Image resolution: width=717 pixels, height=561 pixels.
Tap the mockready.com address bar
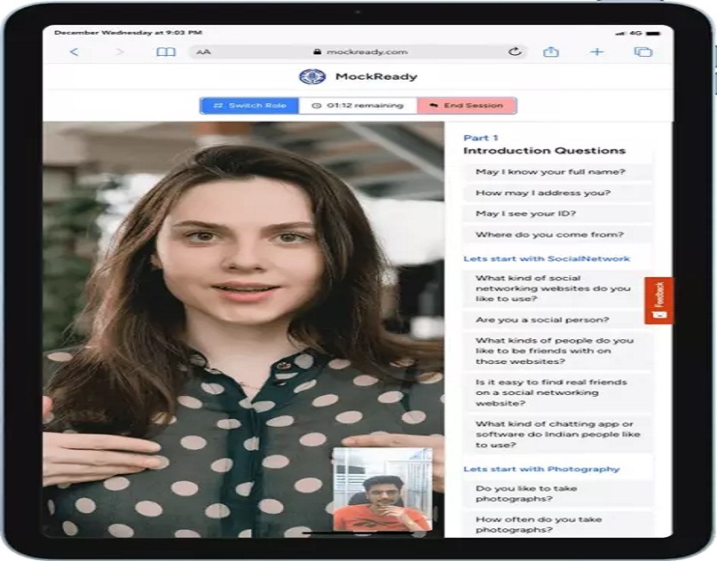coord(366,52)
